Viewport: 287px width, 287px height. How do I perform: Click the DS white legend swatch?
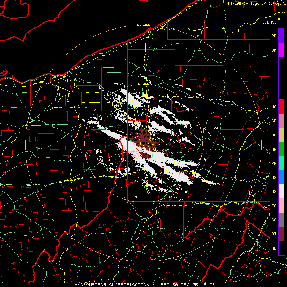pyautogui.click(x=282, y=191)
